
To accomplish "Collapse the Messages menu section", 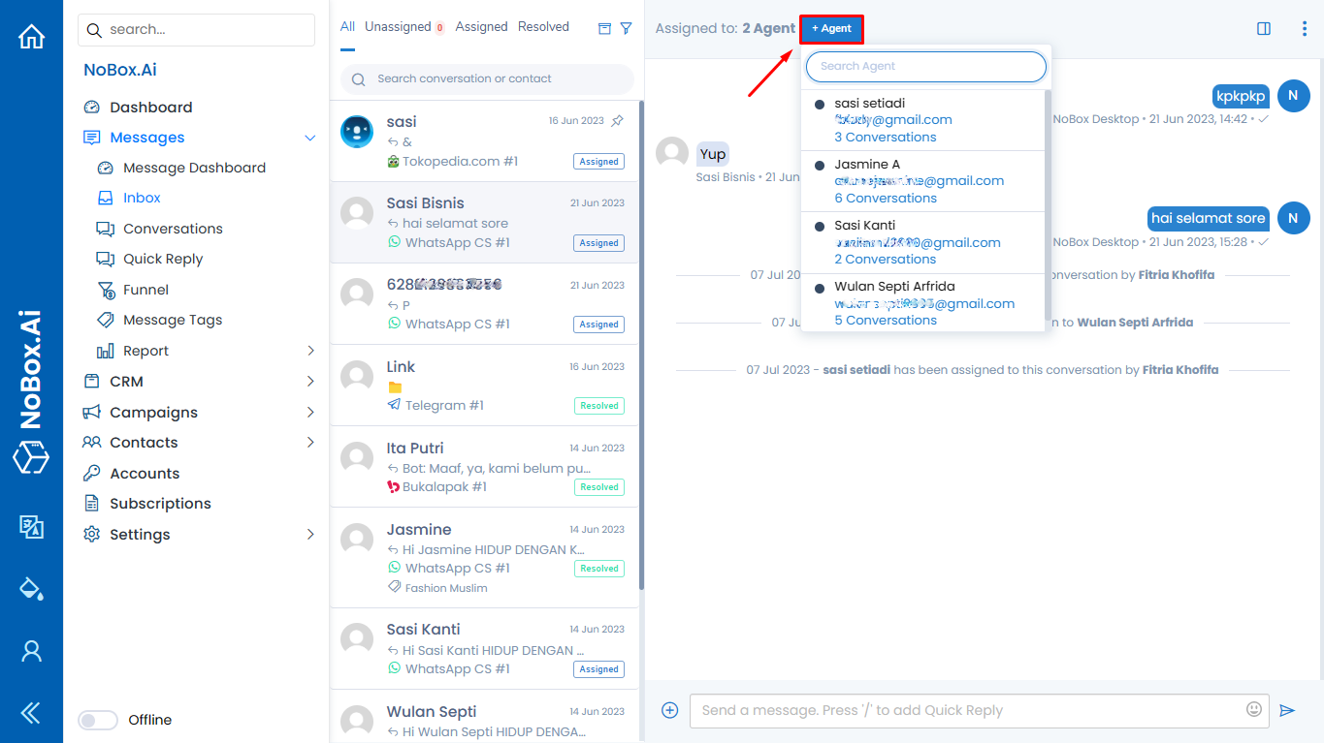I will (310, 138).
